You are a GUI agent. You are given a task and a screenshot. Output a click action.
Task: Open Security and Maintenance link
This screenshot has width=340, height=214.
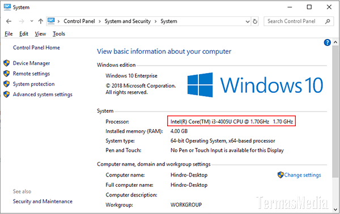point(42,202)
